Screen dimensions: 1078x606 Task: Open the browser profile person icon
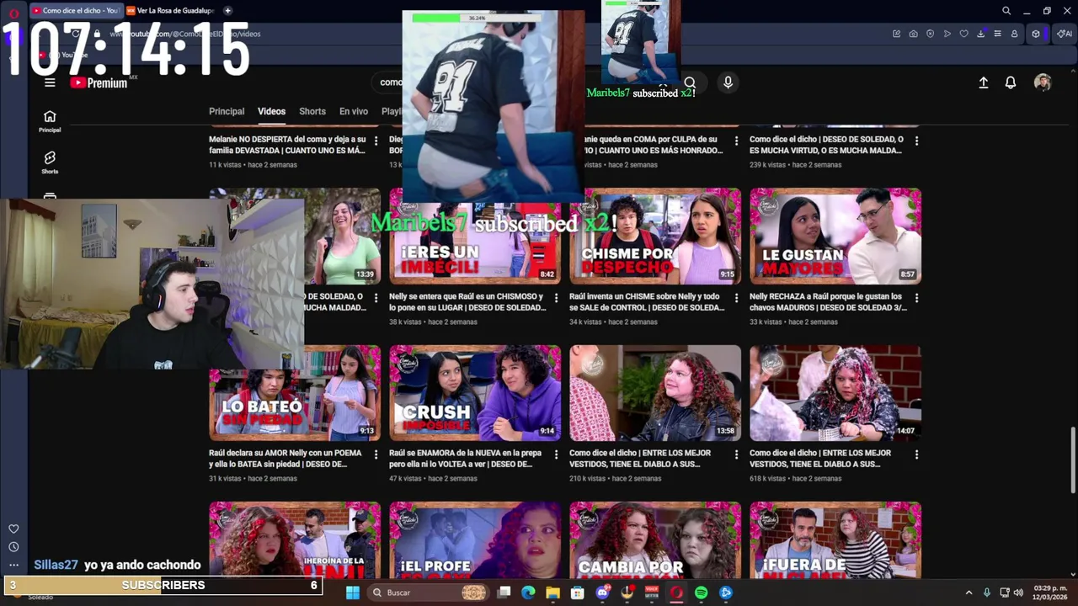(1014, 34)
